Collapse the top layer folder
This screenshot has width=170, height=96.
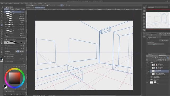point(150,63)
